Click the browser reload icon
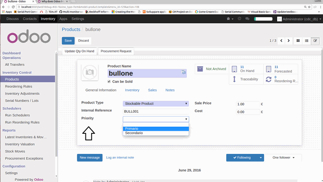 (13, 7)
